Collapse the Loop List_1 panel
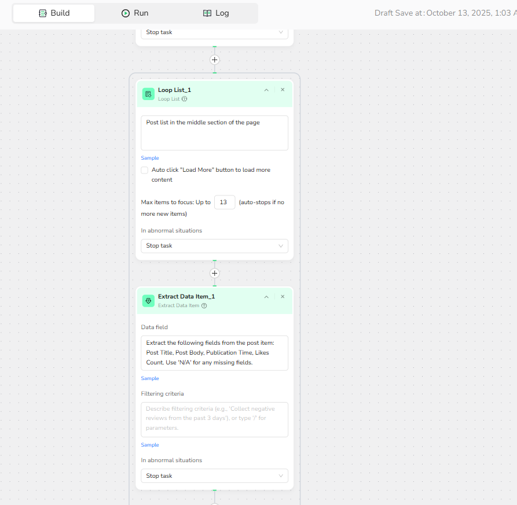Screen dimensions: 517x505 tap(266, 90)
